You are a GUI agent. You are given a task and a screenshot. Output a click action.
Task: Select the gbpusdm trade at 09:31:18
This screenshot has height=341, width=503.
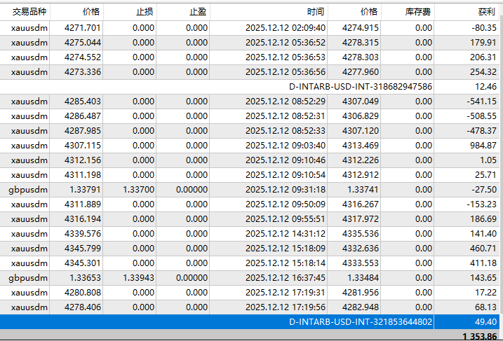pos(29,189)
